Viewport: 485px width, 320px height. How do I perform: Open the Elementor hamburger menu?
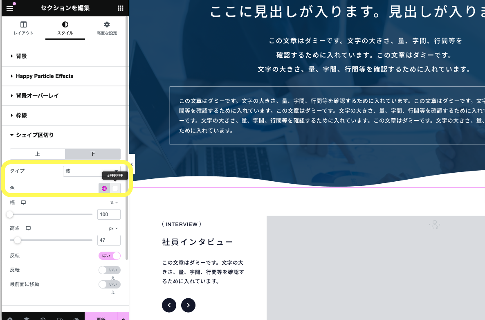click(10, 8)
